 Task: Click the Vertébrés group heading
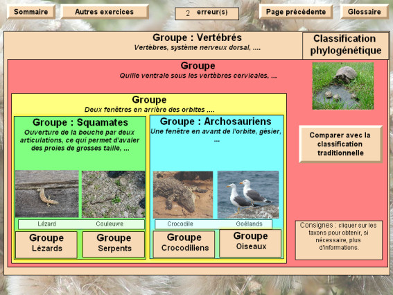click(197, 37)
